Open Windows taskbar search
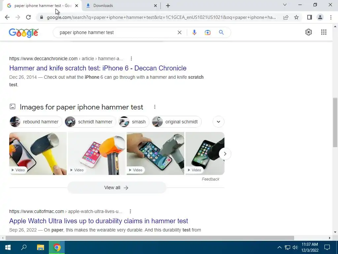This screenshot has height=254, width=338. [x=24, y=247]
